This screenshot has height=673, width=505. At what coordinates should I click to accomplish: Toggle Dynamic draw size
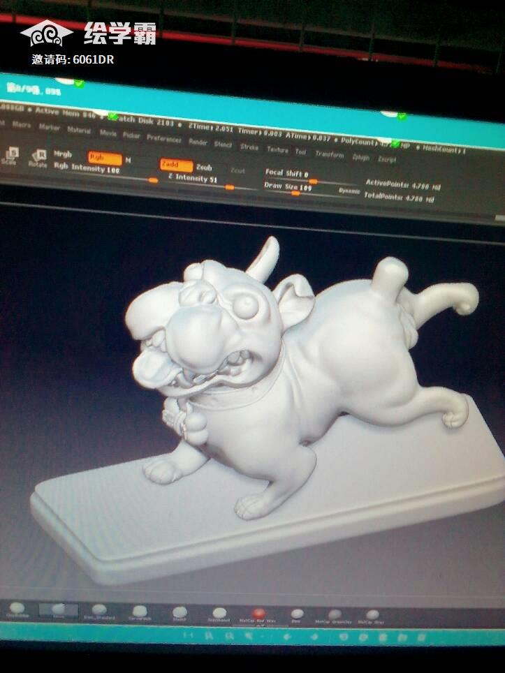349,191
